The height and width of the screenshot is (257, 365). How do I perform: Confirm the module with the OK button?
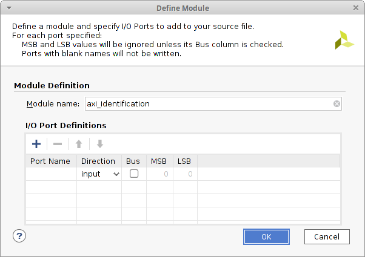pyautogui.click(x=266, y=236)
